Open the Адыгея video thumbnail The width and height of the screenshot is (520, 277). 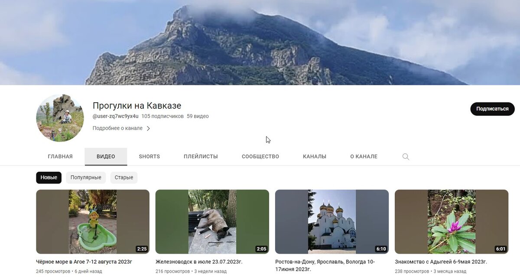[451, 221]
